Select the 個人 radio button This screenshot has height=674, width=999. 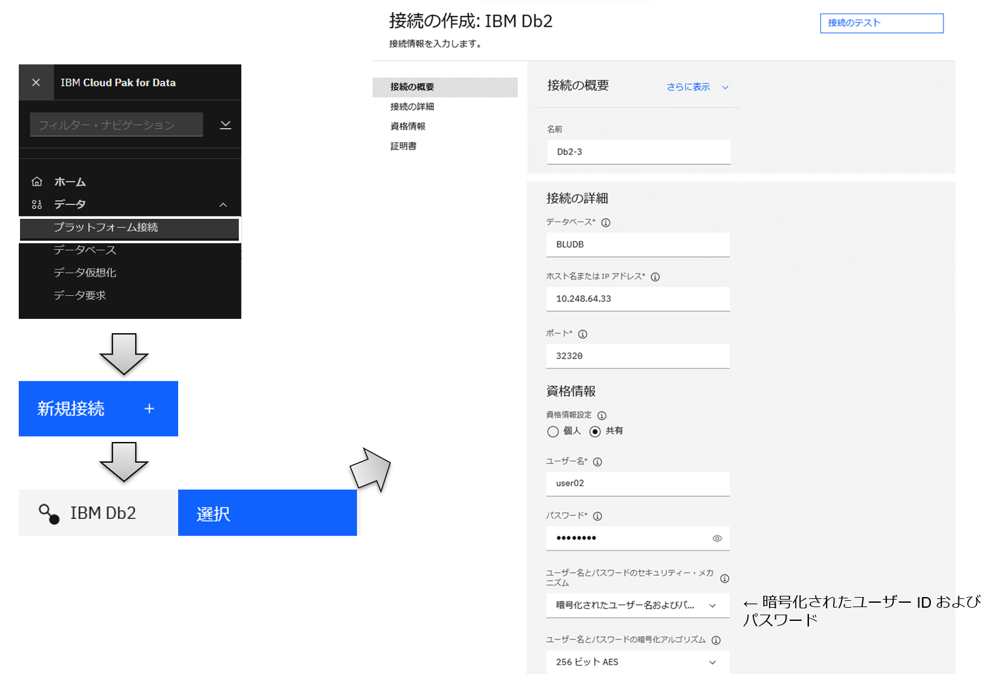[x=553, y=431]
